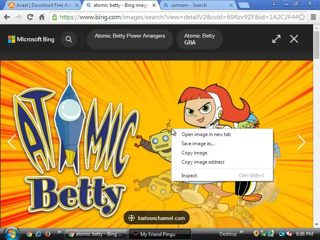Click the secure padlock icon in address bar
320x240 pixels.
coord(54,17)
